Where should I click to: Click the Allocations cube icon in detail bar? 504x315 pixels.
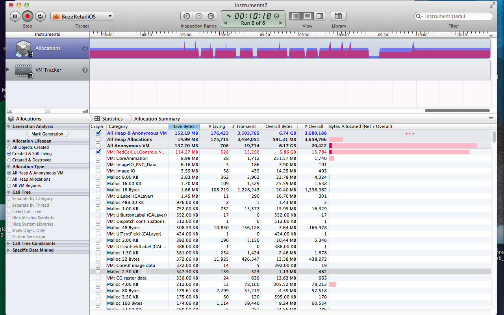(x=11, y=119)
